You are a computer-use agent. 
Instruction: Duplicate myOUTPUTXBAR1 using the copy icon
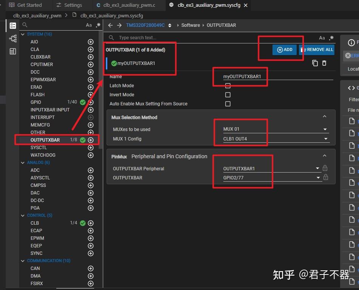pos(315,63)
